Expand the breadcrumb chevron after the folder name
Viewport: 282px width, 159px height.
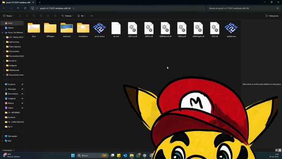coord(74,8)
